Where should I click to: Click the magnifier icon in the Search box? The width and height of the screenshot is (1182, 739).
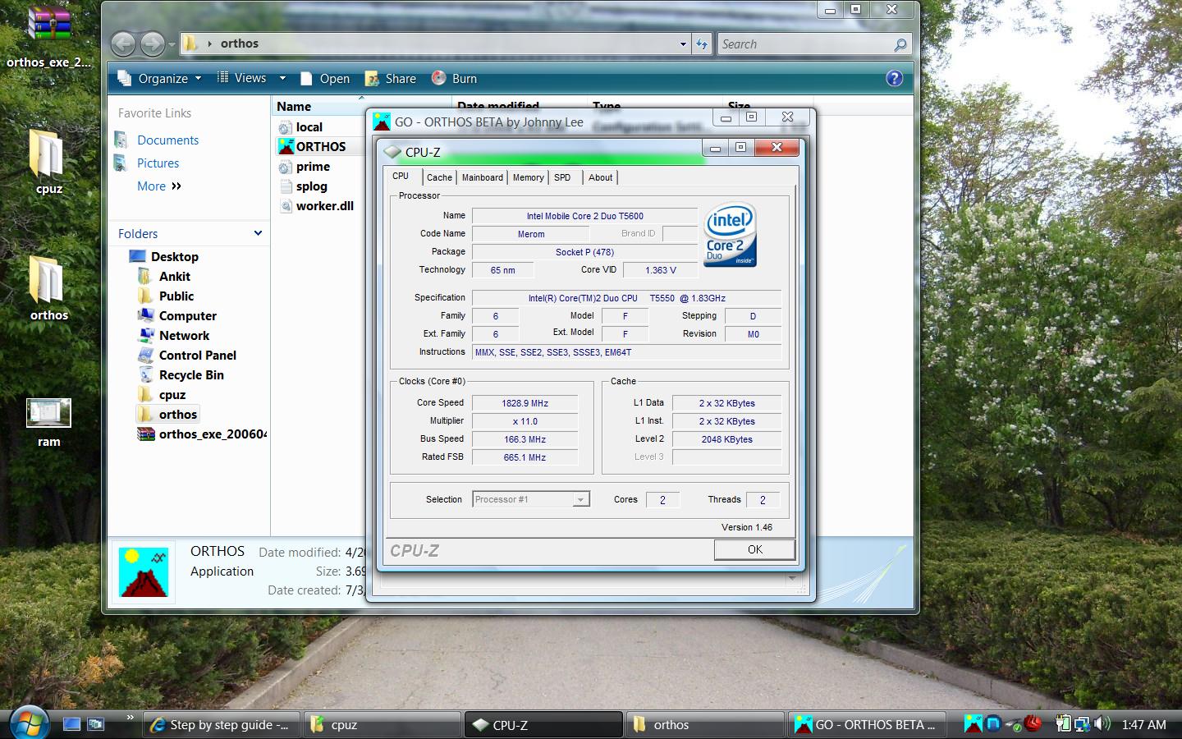click(x=900, y=44)
